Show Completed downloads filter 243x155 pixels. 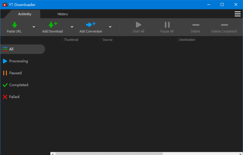click(16, 85)
